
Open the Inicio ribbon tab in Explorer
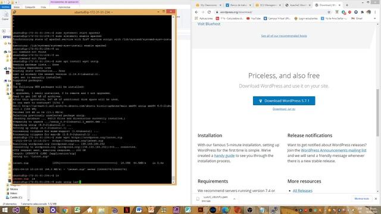tap(17, 7)
